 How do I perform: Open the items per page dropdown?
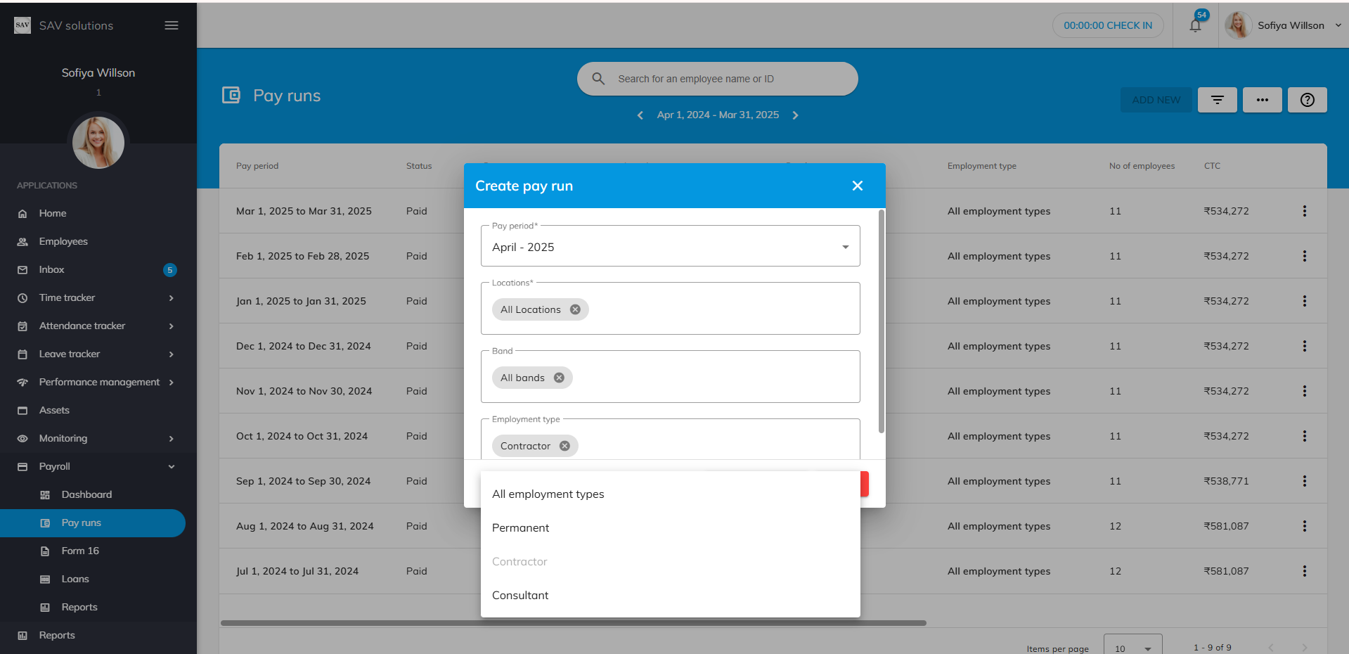click(x=1132, y=647)
